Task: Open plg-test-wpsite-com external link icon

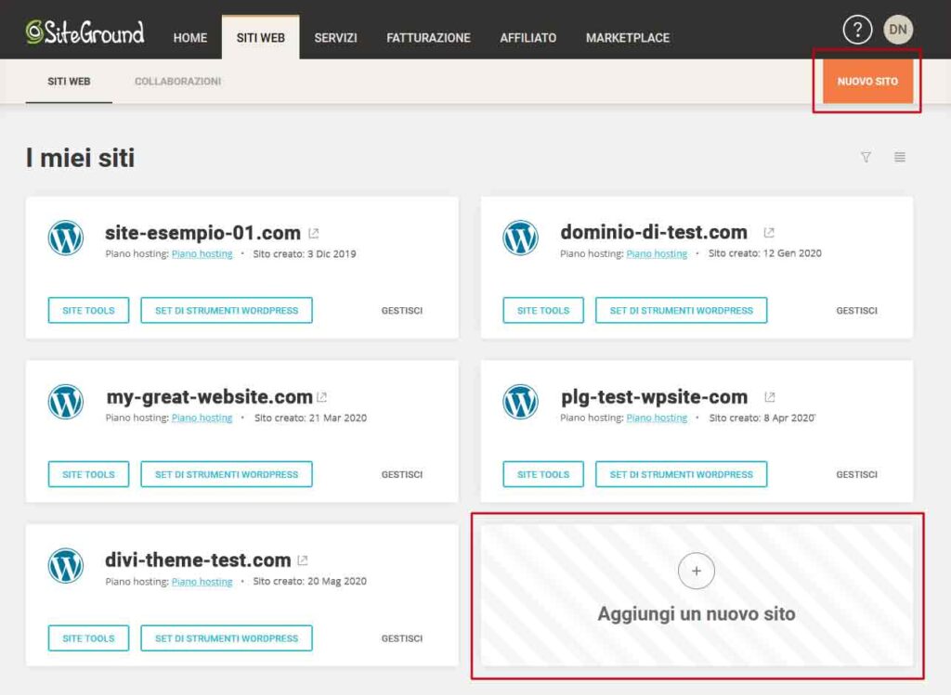Action: coord(770,397)
